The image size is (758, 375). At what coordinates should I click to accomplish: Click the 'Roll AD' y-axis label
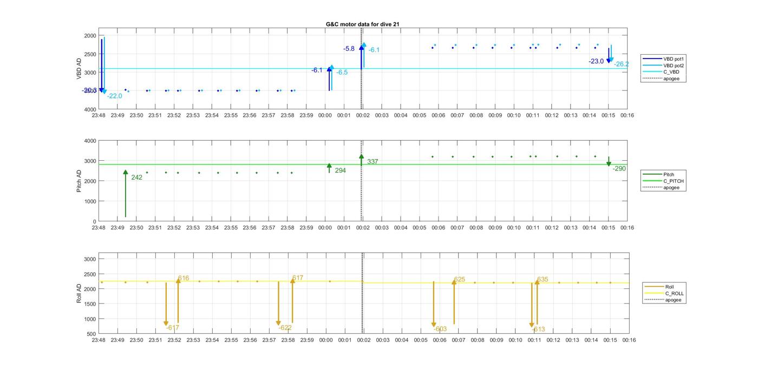[x=80, y=292]
